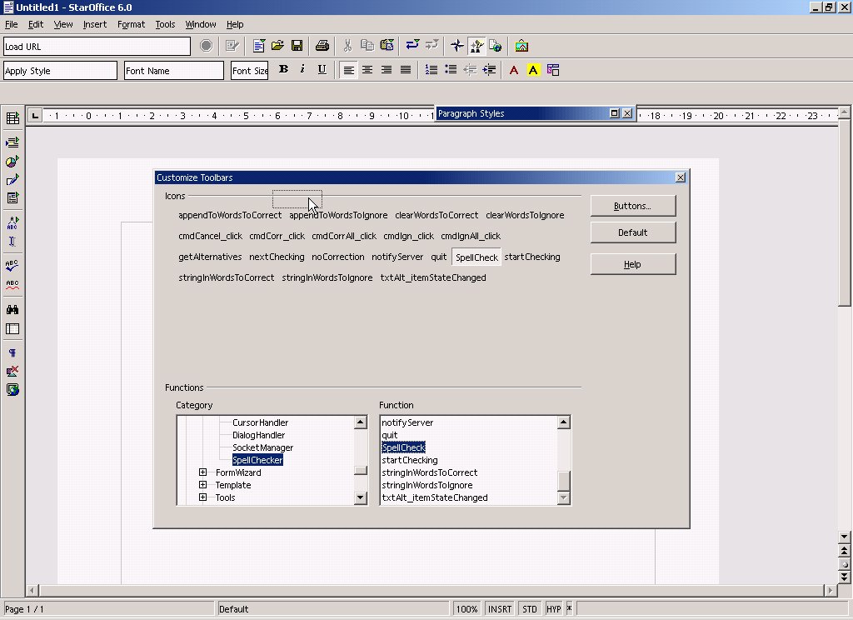853x620 pixels.
Task: Toggle Centered alignment
Action: point(367,70)
